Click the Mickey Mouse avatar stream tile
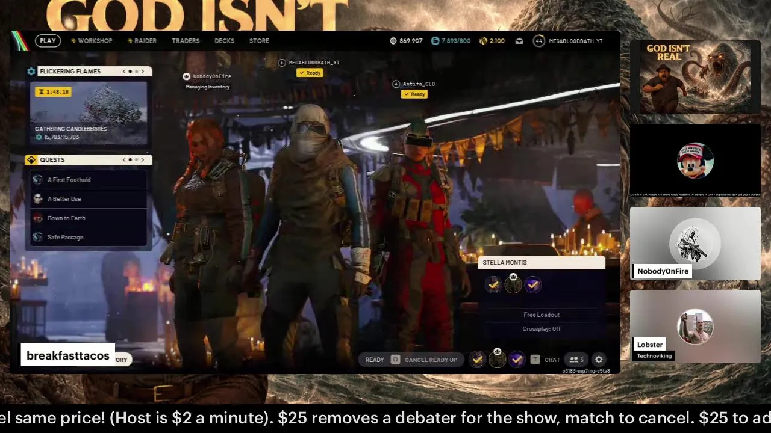771x433 pixels. point(695,161)
